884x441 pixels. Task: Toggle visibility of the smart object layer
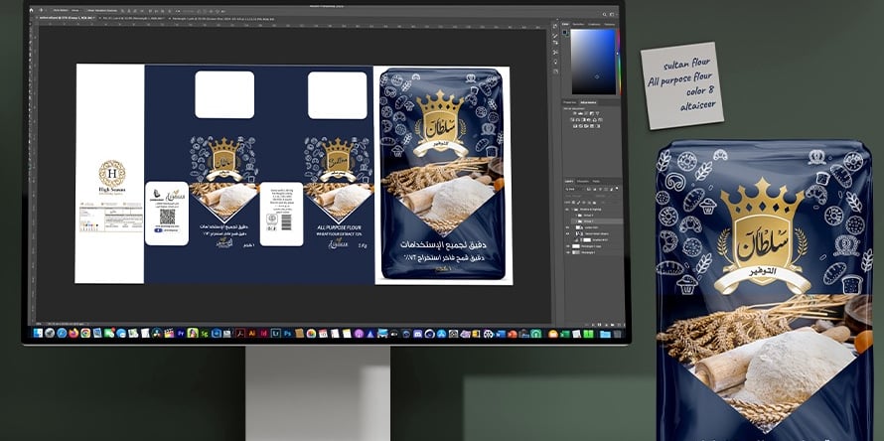567,233
